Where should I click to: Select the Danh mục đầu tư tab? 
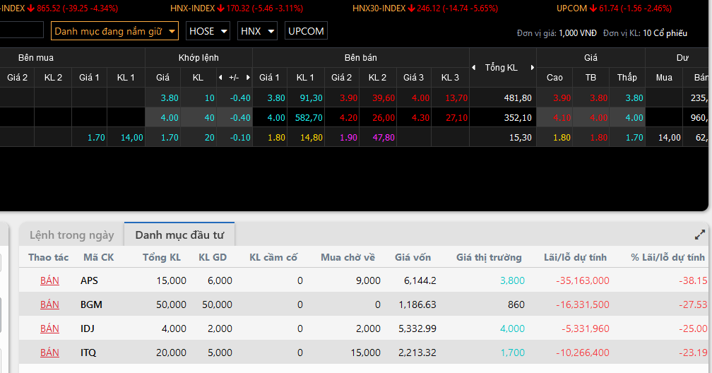click(x=179, y=235)
